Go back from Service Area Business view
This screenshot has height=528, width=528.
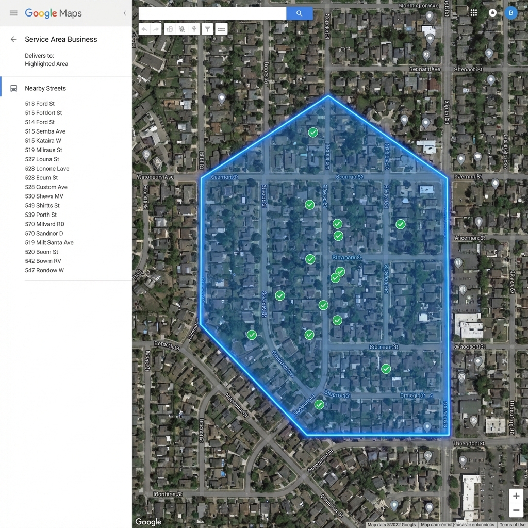[x=13, y=39]
